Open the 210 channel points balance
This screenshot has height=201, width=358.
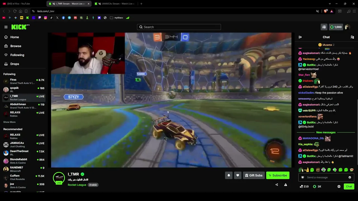coord(304,186)
